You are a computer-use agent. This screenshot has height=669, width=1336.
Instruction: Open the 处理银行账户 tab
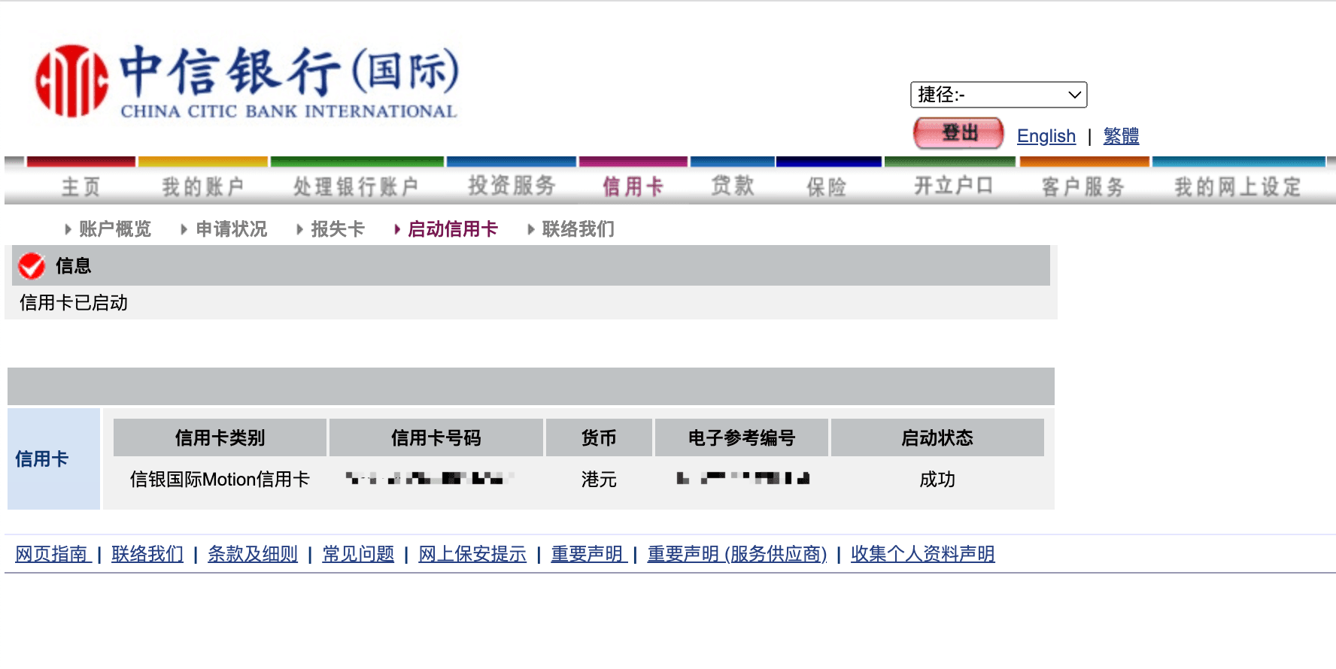356,186
